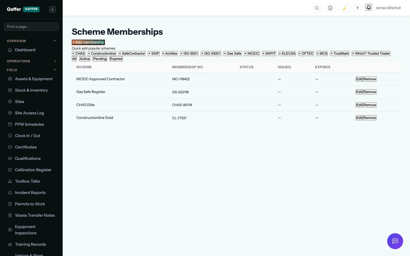Image resolution: width=410 pixels, height=256 pixels.
Task: Click the Certificates badge icon
Action: pyautogui.click(x=10, y=147)
